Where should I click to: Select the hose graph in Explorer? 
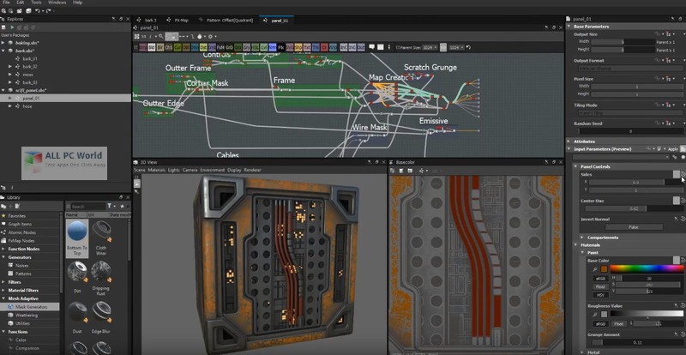[27, 106]
